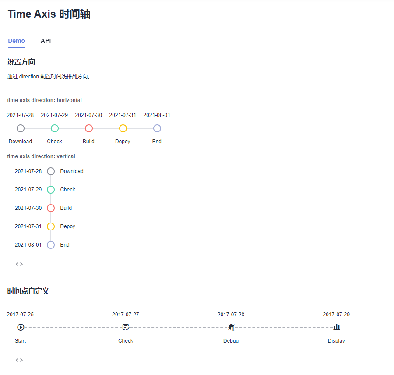Click the Download label below its node
The image size is (394, 375).
pyautogui.click(x=20, y=141)
